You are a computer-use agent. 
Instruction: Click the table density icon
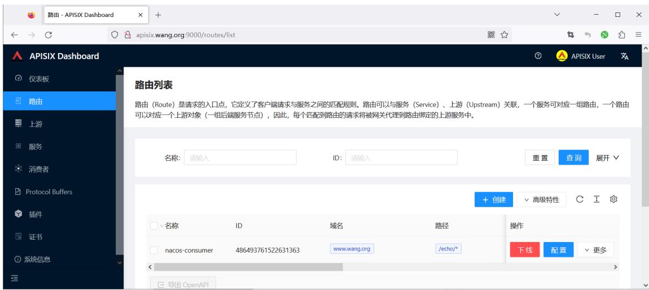[x=597, y=199]
